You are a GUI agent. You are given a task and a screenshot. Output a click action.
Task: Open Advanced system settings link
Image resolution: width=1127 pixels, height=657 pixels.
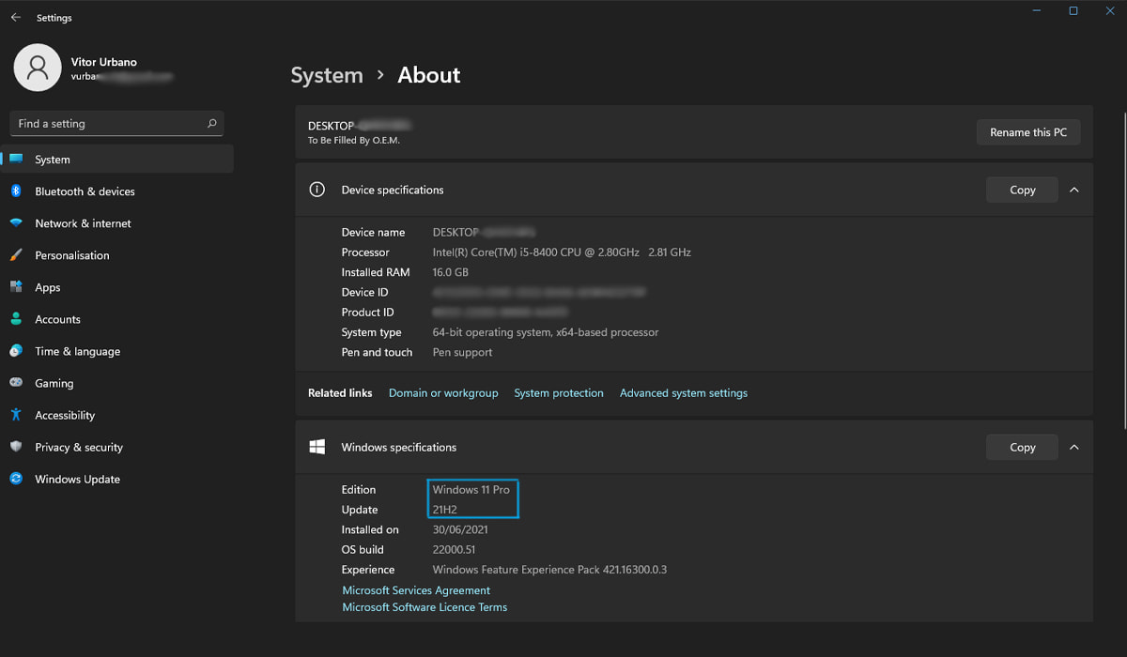click(x=683, y=393)
